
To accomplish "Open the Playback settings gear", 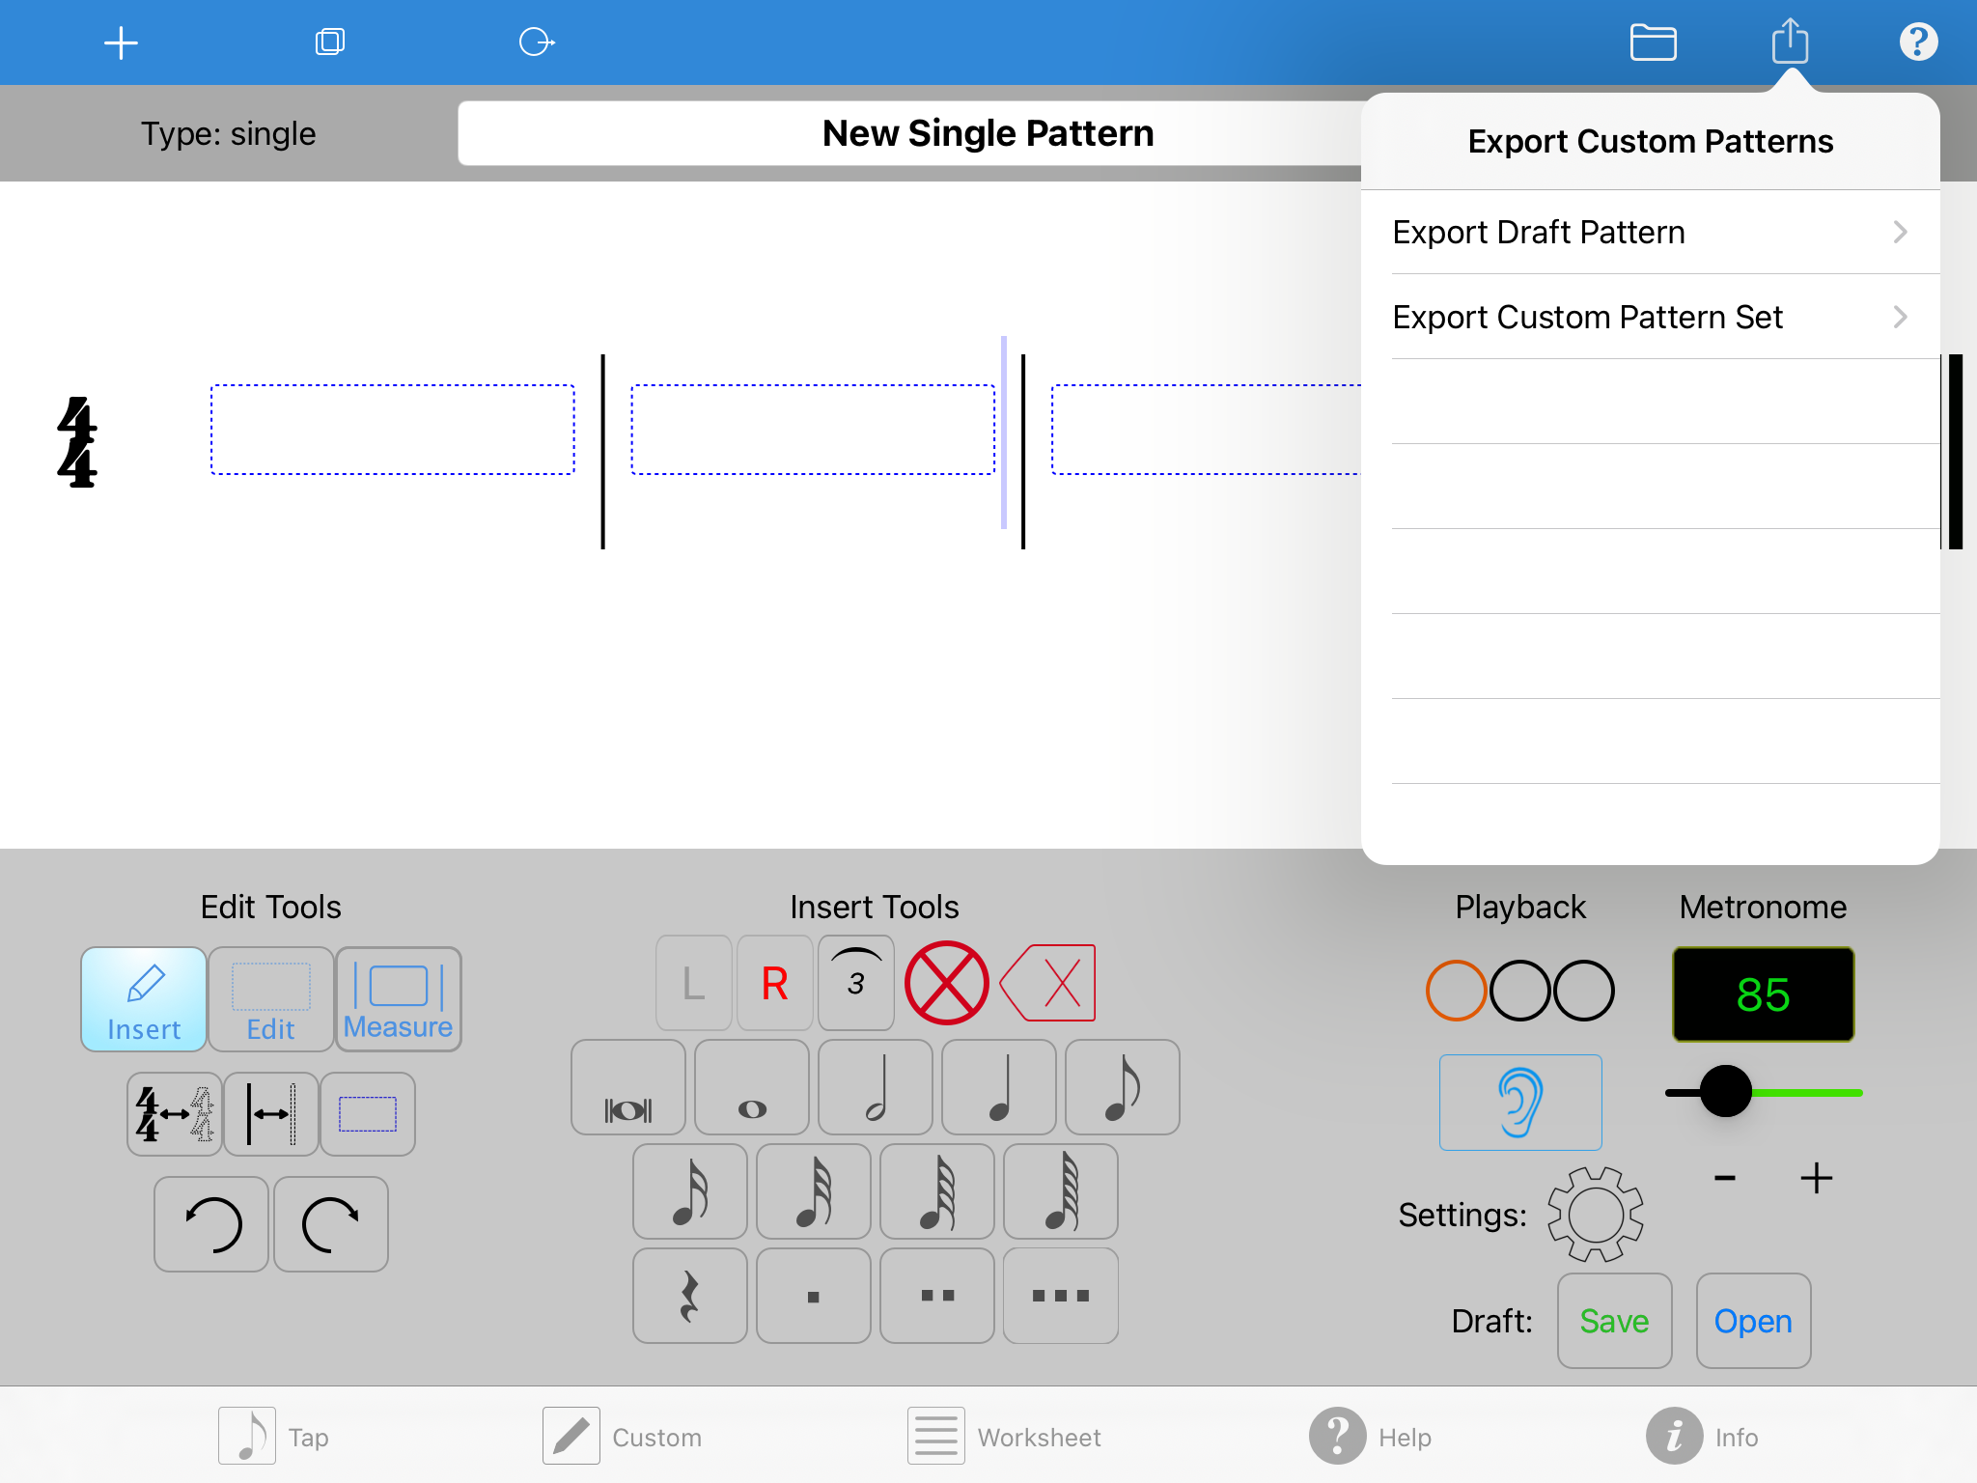I will point(1595,1215).
